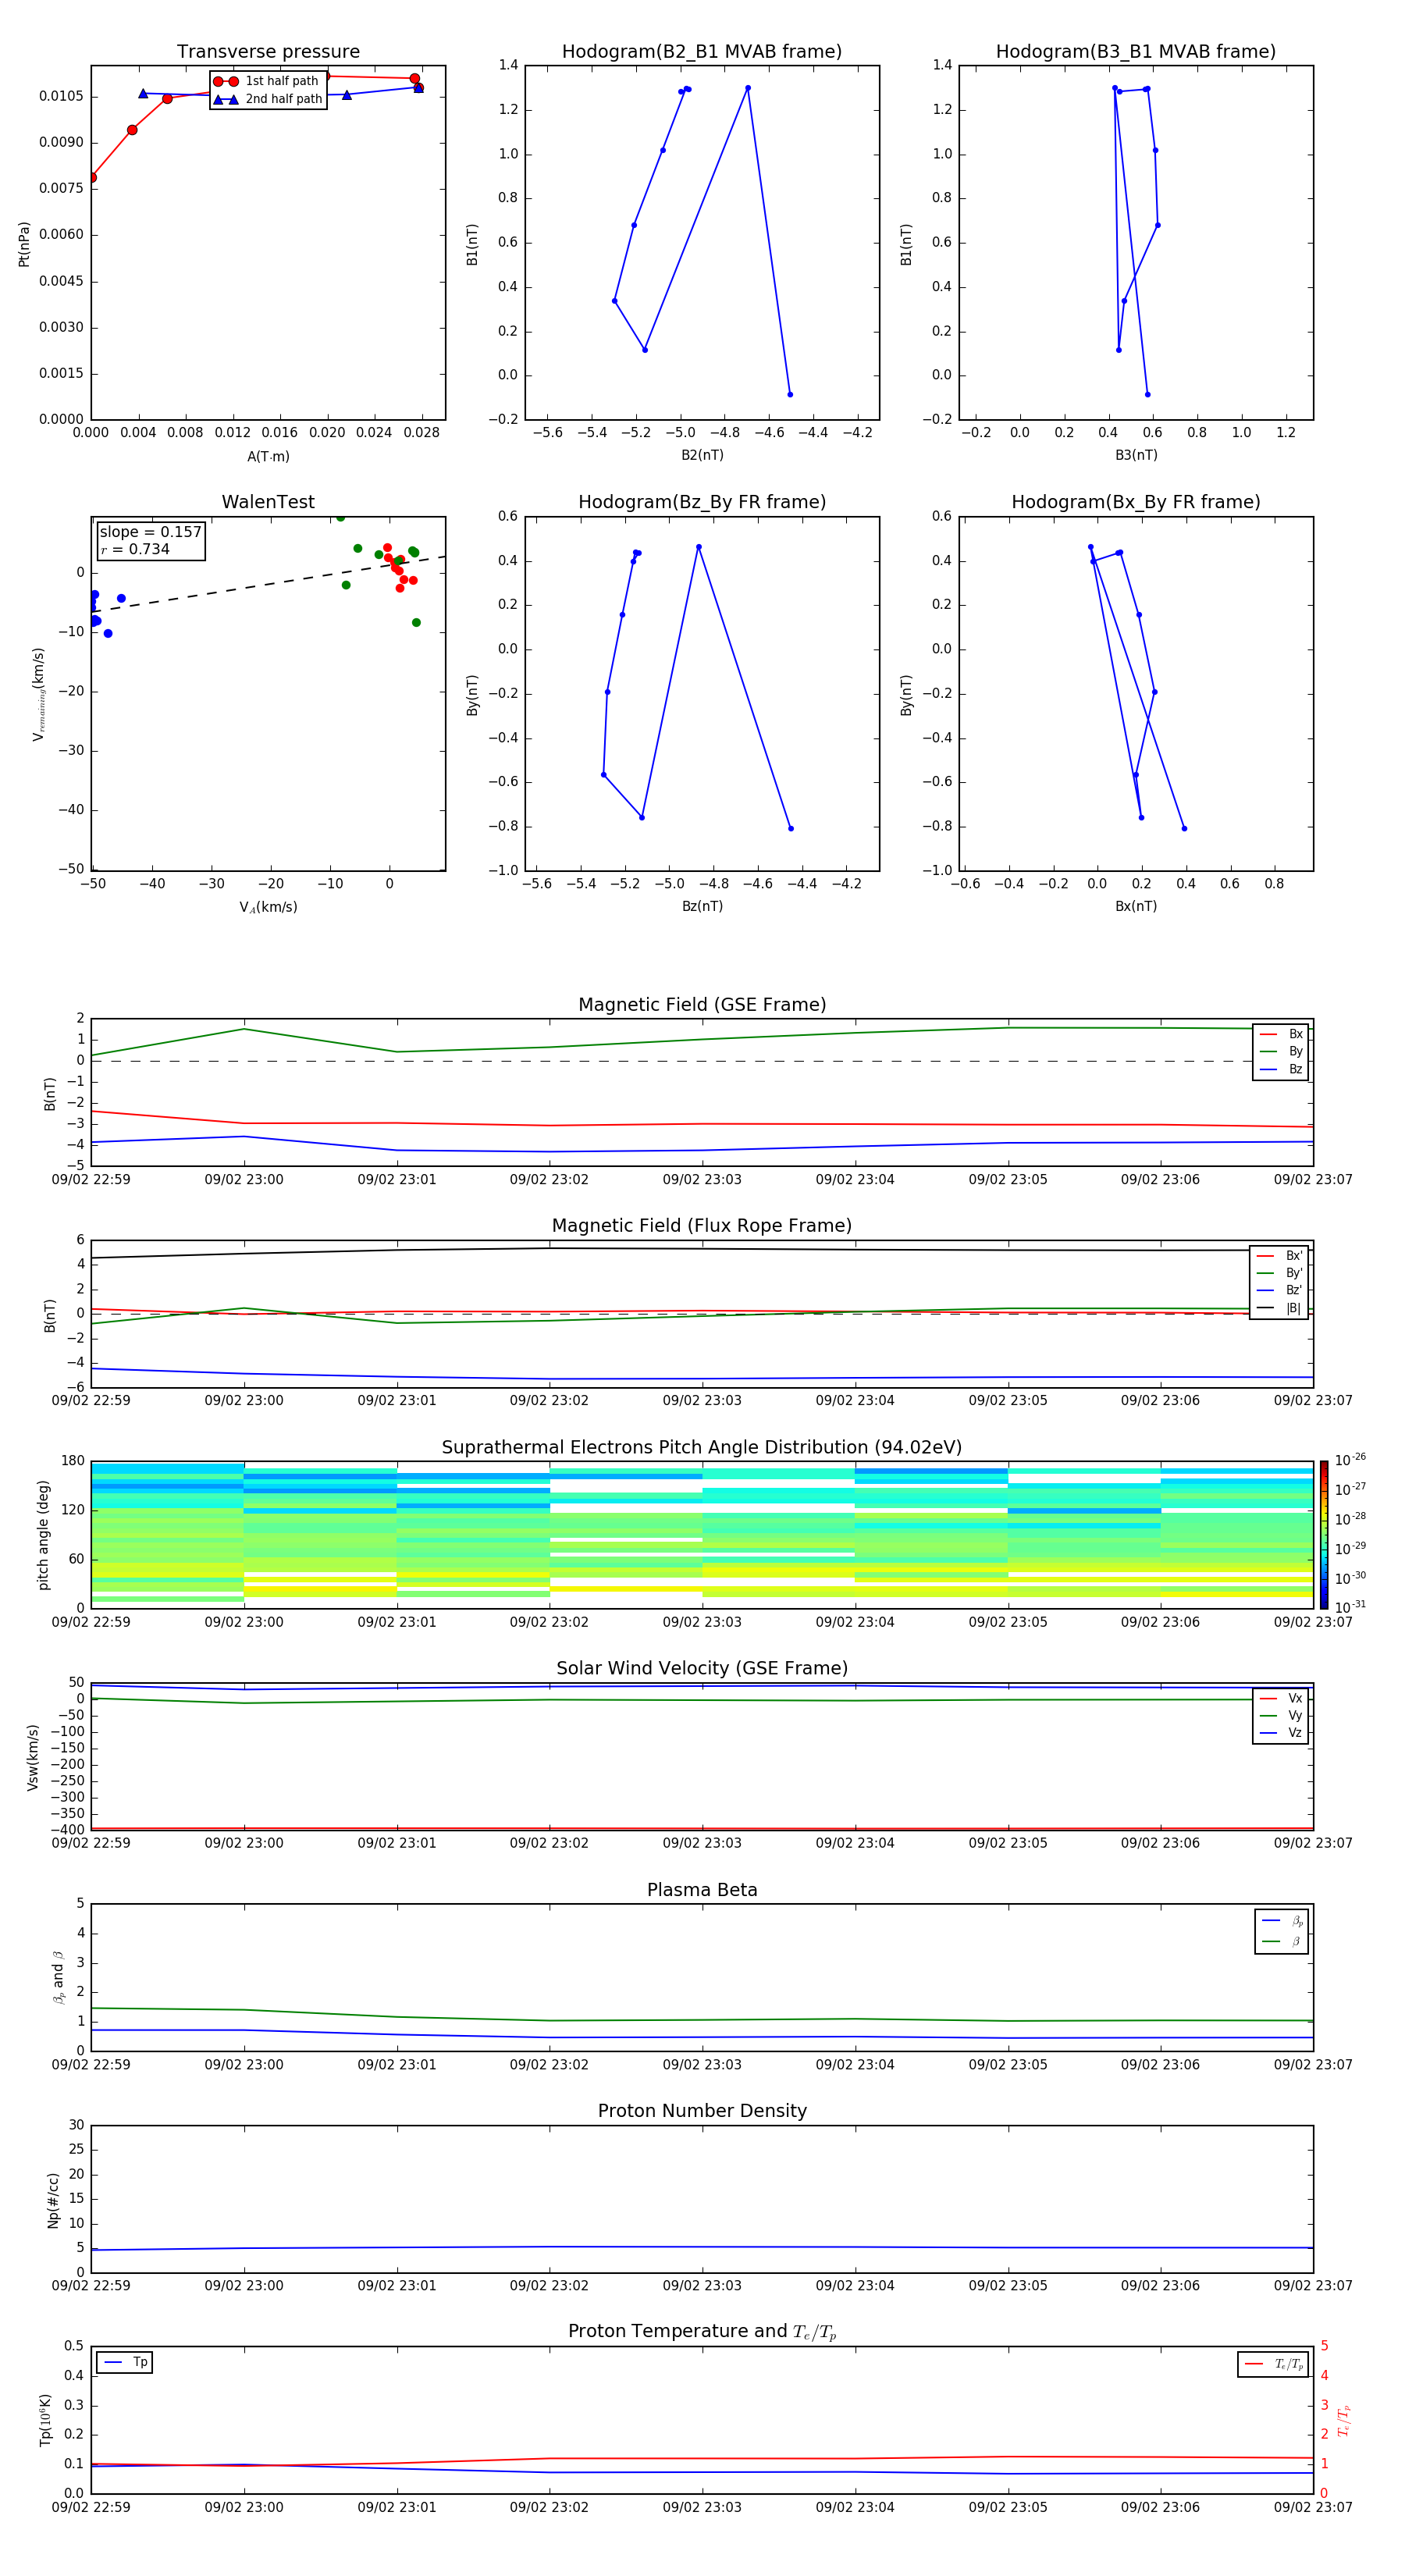Click the red Te/Tp right-axis label

coord(1344,2420)
